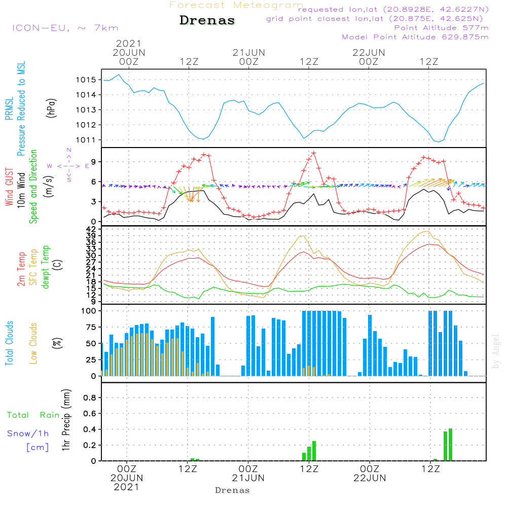Click the tallest rain bar on 21JUN midday

(x=314, y=451)
